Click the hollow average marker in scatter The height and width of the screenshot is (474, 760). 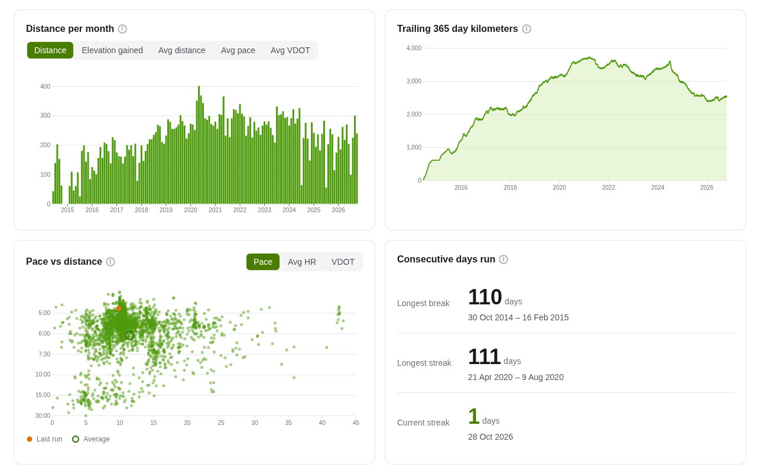pyautogui.click(x=129, y=336)
